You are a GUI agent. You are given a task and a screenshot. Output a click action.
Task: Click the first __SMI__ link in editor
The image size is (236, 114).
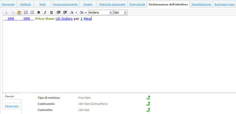pos(11,19)
